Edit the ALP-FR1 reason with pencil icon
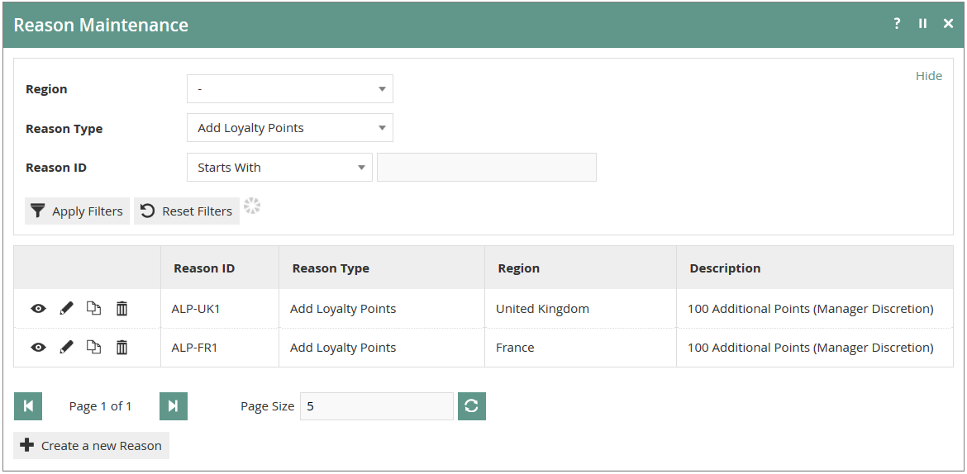Image resolution: width=967 pixels, height=474 pixels. tap(67, 347)
